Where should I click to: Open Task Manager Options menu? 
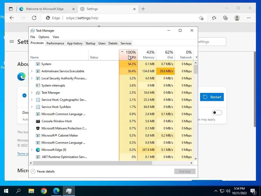(44, 37)
